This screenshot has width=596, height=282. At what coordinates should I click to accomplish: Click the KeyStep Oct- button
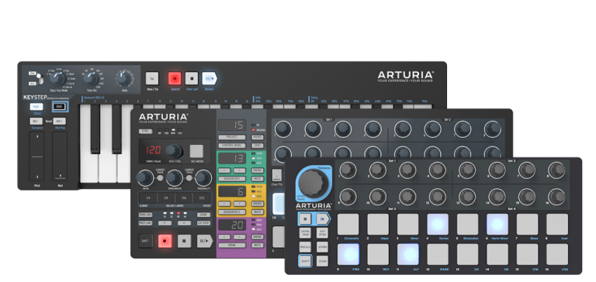pos(36,121)
